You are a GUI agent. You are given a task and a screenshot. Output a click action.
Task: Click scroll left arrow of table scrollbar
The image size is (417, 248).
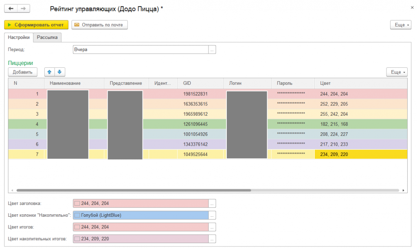[x=12, y=190]
